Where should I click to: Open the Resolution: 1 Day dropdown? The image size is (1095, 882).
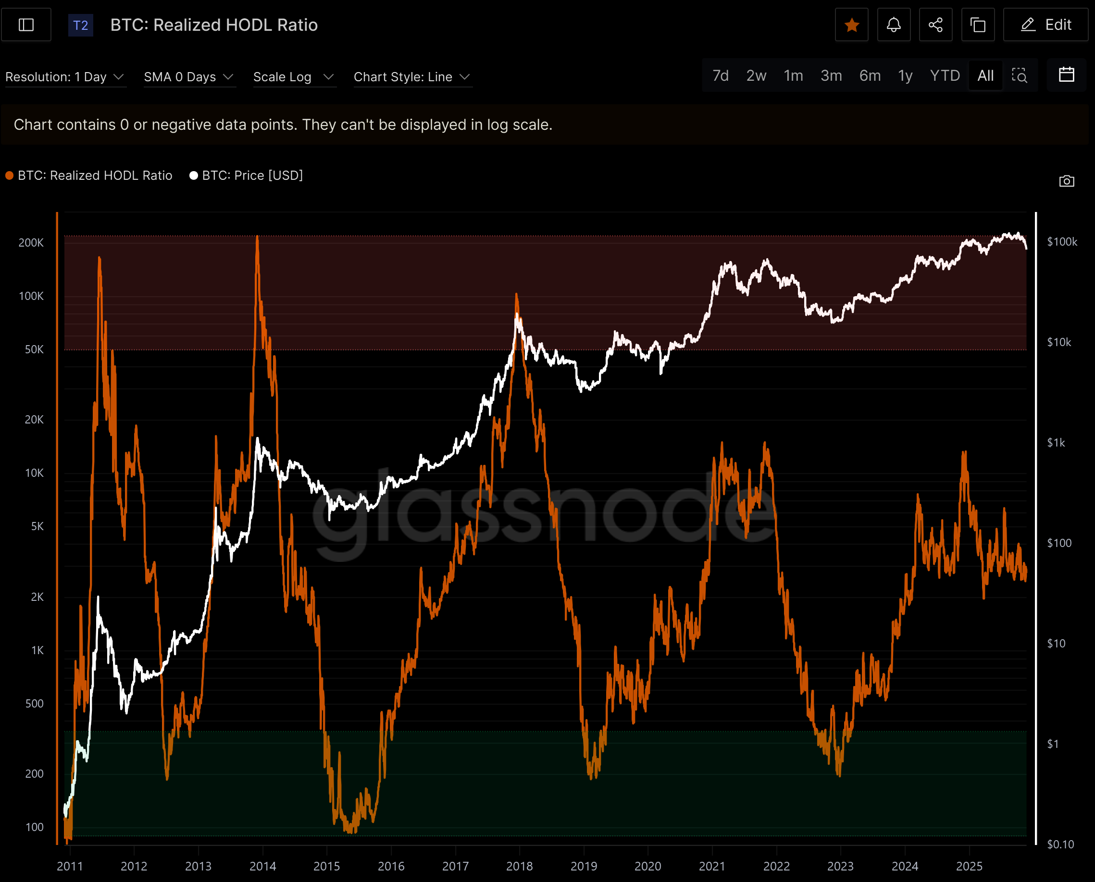65,77
